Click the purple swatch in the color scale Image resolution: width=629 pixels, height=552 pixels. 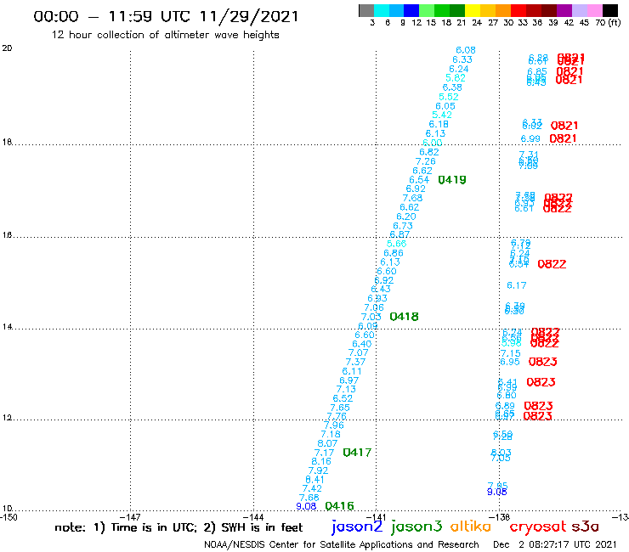(x=564, y=10)
